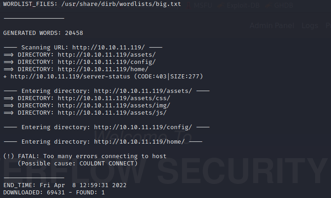Open the Admin Panel nav item

click(272, 26)
